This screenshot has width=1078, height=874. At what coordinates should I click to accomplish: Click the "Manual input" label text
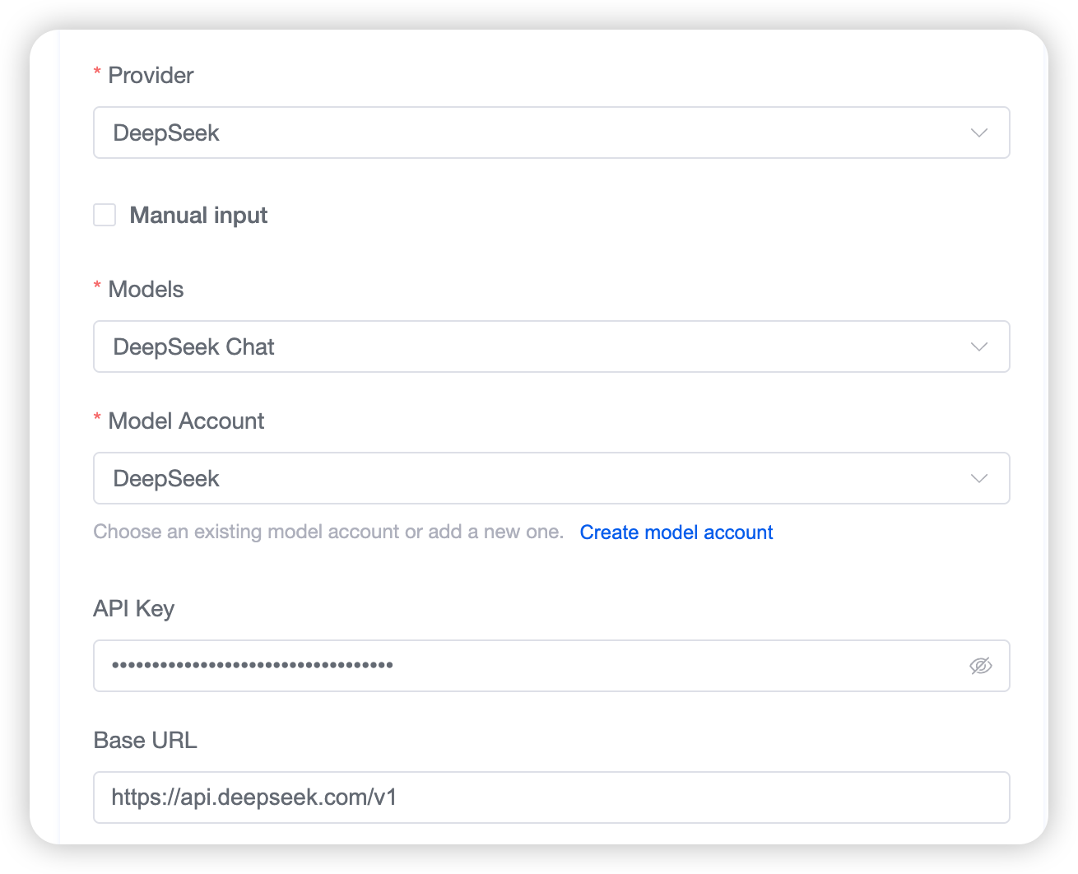click(198, 216)
